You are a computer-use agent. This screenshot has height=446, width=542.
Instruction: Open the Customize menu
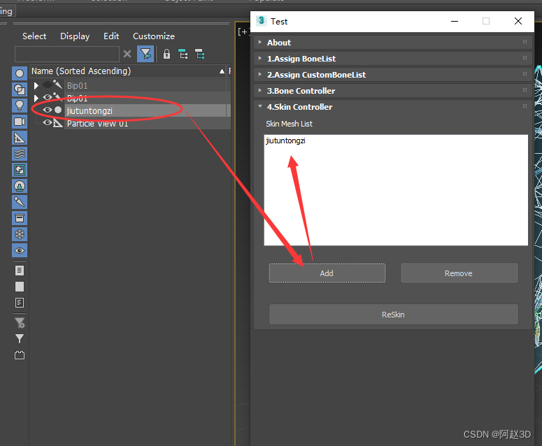[x=154, y=36]
